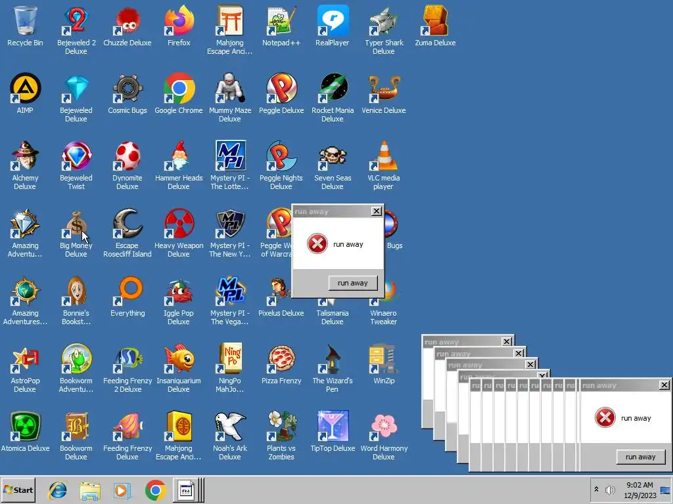673x504 pixels.
Task: Select Bejeweled 2 Deluxe shortcut
Action: (x=76, y=20)
